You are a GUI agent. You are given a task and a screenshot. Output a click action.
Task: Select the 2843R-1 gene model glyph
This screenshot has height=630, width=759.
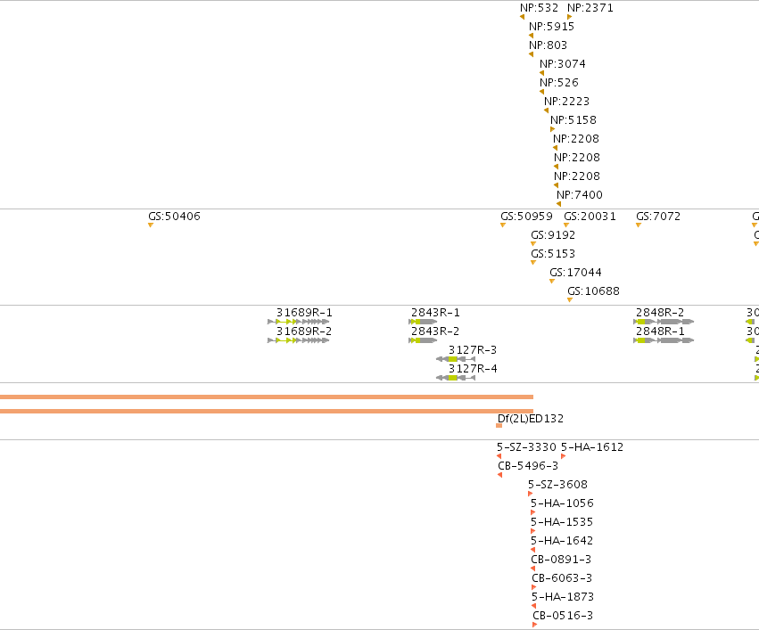click(423, 322)
